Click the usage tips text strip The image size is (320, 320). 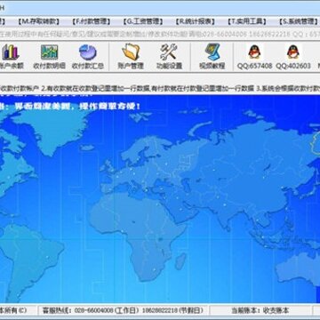[x=160, y=88]
